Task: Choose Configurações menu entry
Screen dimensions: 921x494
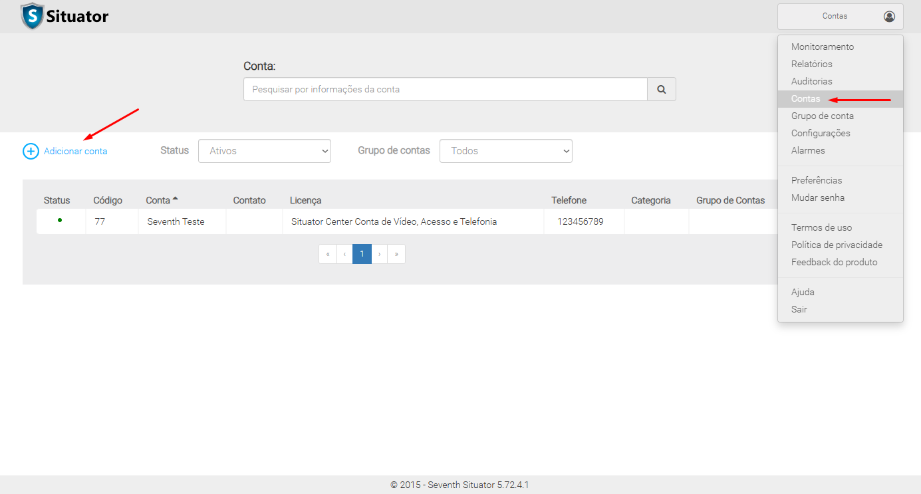Action: click(x=820, y=134)
